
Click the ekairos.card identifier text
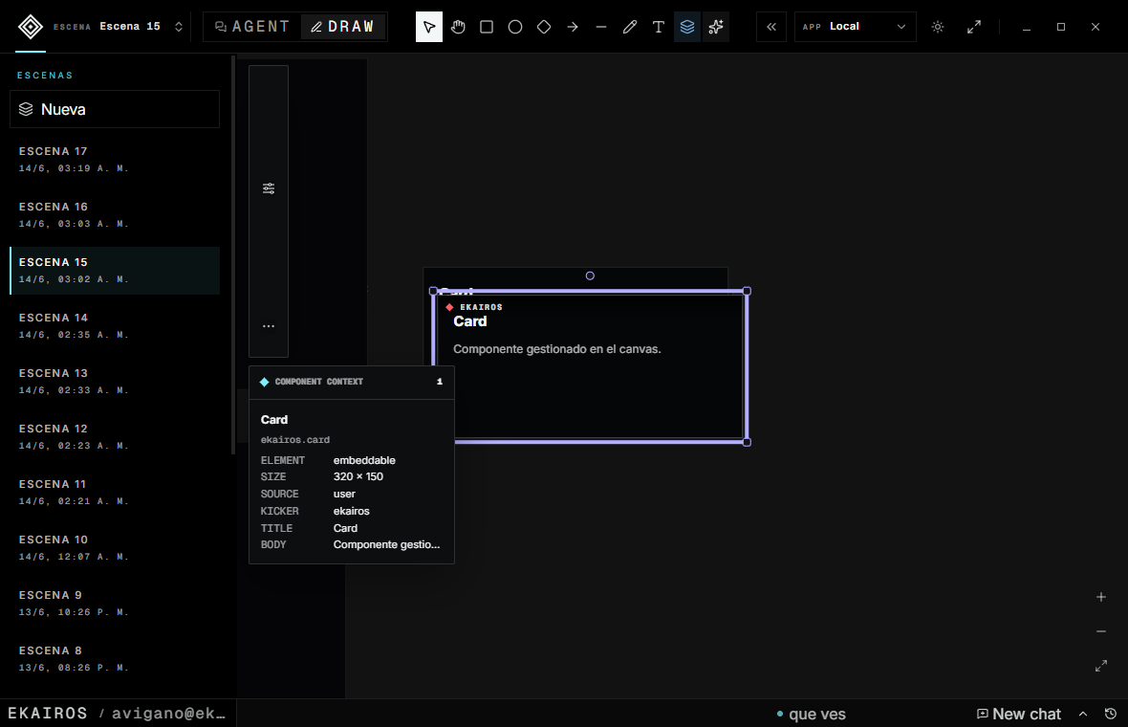click(295, 440)
